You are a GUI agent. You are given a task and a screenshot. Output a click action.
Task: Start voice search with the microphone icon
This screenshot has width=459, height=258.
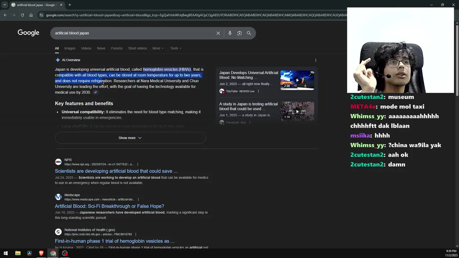point(230,33)
